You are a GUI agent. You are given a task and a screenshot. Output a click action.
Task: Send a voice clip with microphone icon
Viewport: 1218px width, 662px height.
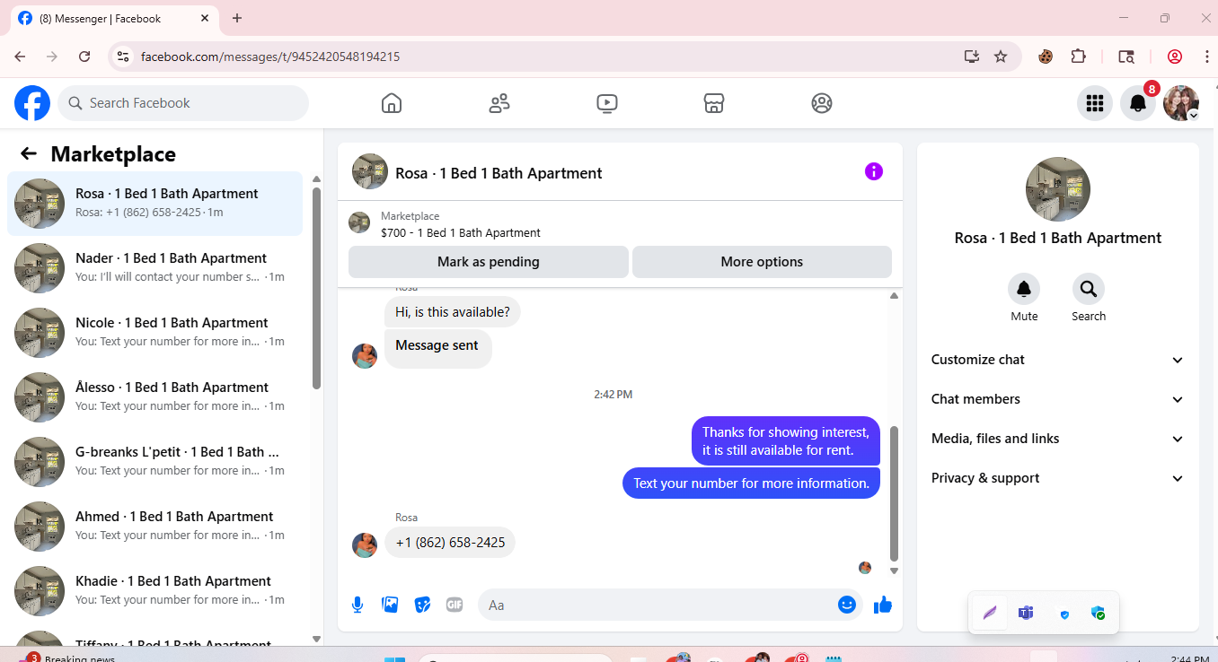pyautogui.click(x=357, y=605)
